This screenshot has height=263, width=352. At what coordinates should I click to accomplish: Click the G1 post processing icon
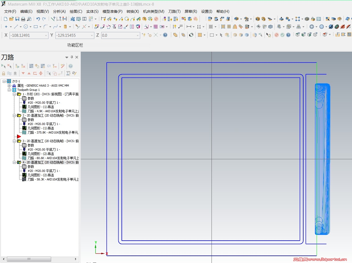click(49, 66)
